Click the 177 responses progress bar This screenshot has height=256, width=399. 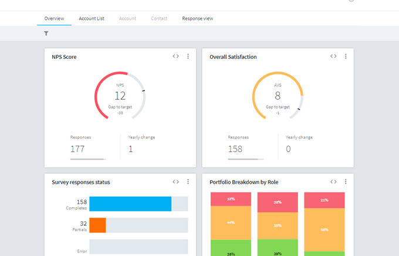point(88,159)
